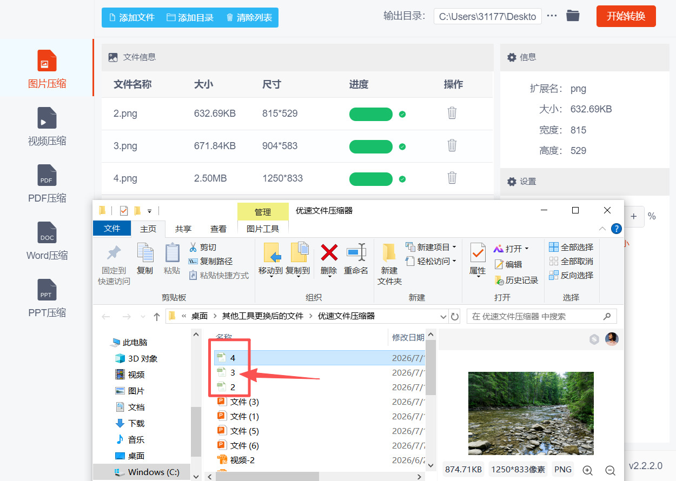Click the zoom-in magnifier in preview
Viewport: 676px width, 481px height.
(x=588, y=470)
